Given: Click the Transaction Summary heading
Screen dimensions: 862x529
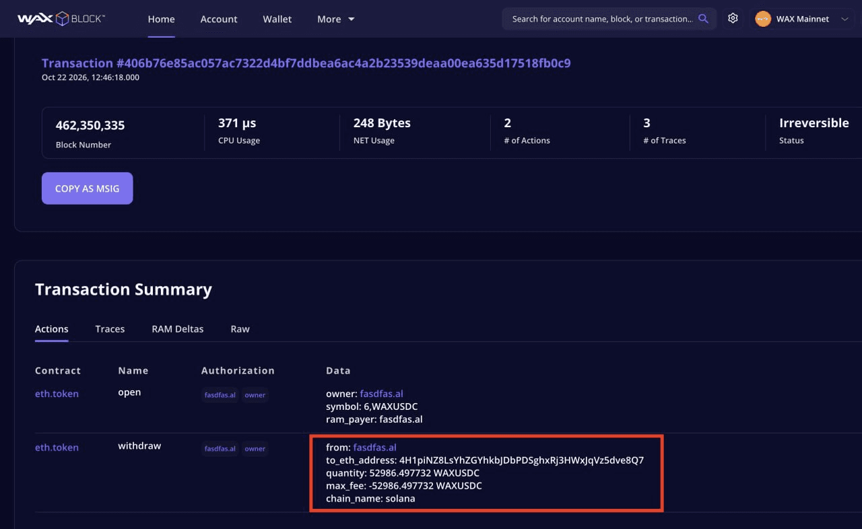Looking at the screenshot, I should 123,289.
